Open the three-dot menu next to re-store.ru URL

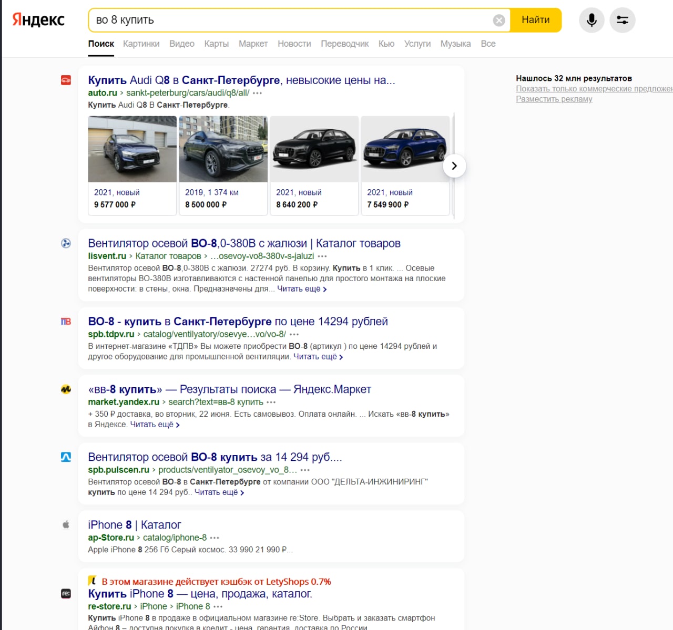218,606
